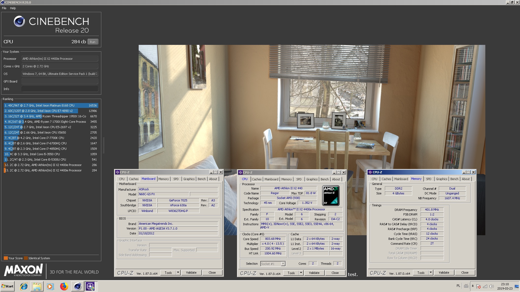Open SPD tab in Mainboard CPU-Z window
Viewport: 520px width, 292px height.
[176, 179]
